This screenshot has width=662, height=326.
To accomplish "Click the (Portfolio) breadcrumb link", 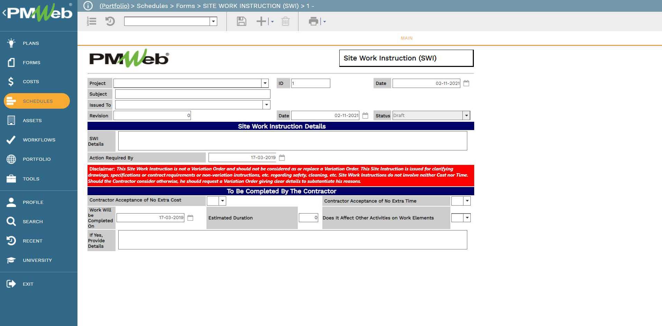I will [114, 6].
